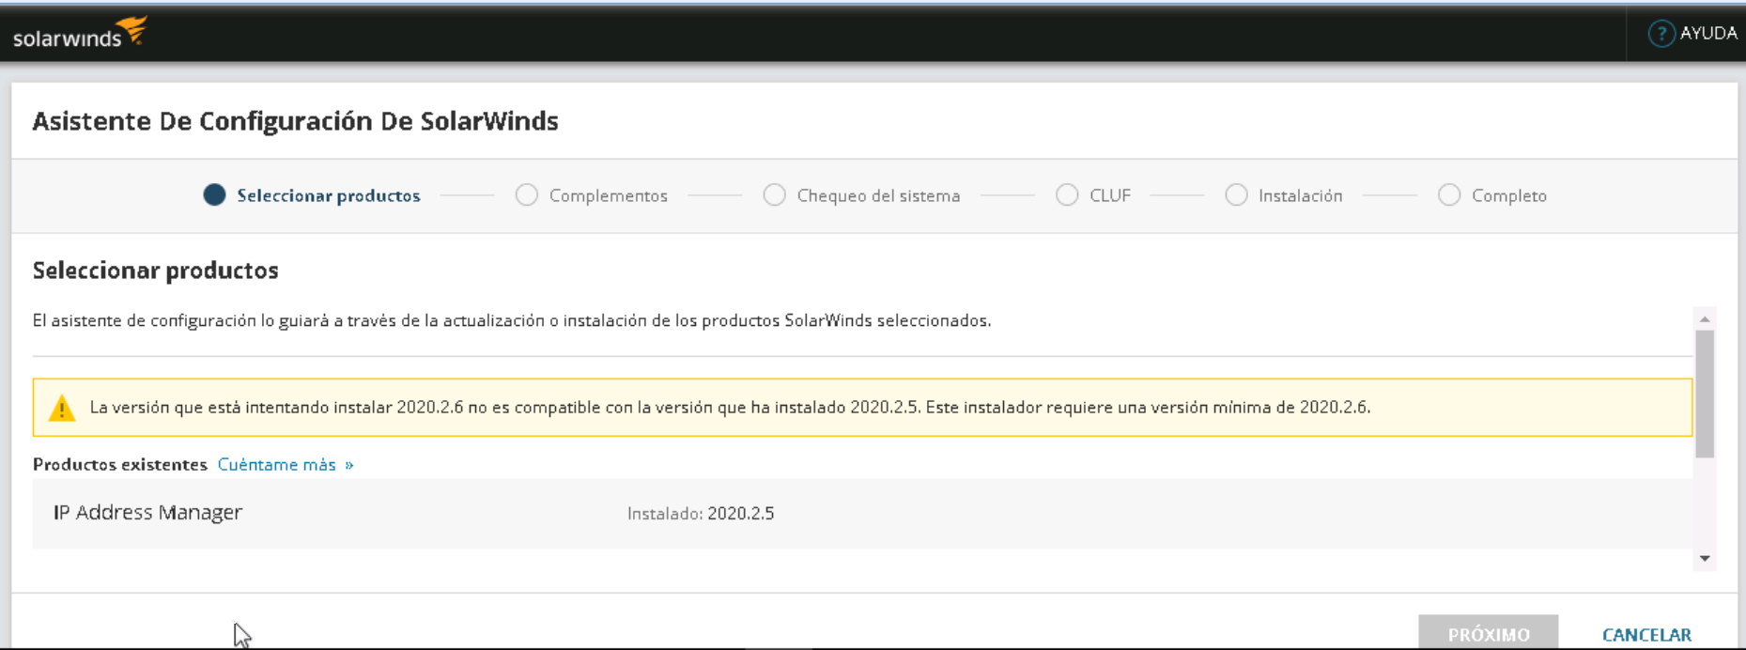1746x650 pixels.
Task: Click the Asistente De Configuración De SolarWinds title
Action: (295, 121)
